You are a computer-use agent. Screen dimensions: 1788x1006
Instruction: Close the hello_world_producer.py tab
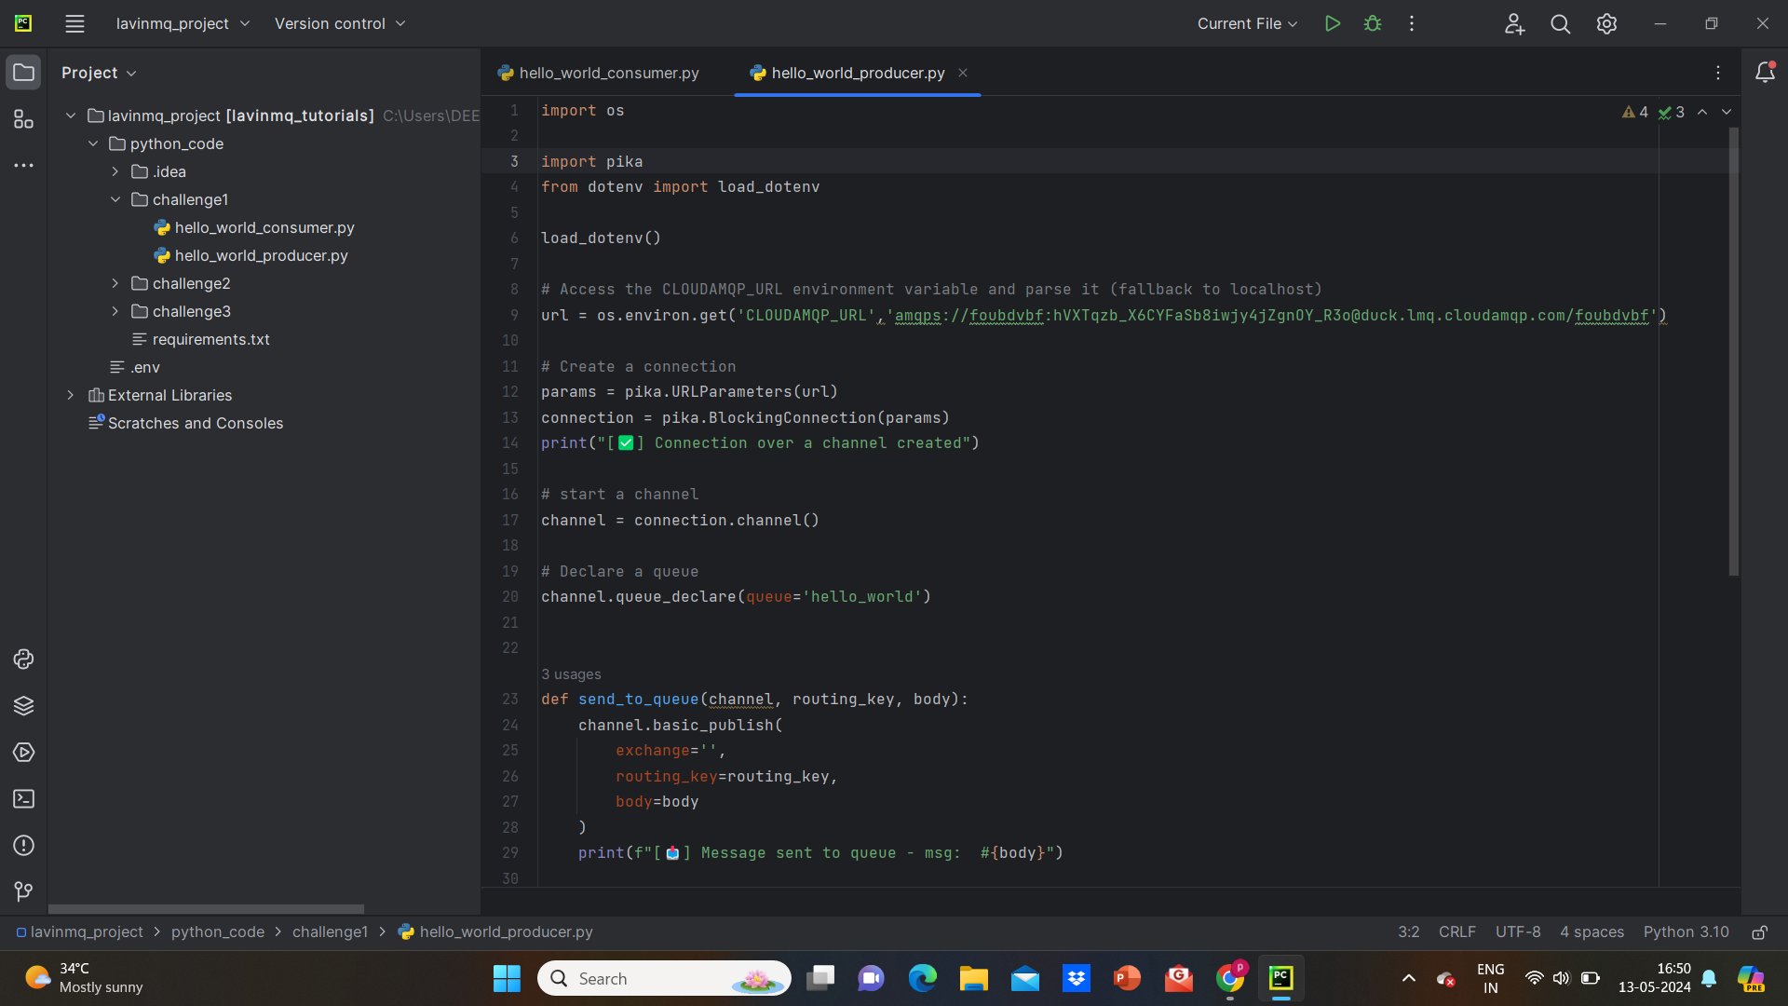tap(963, 73)
